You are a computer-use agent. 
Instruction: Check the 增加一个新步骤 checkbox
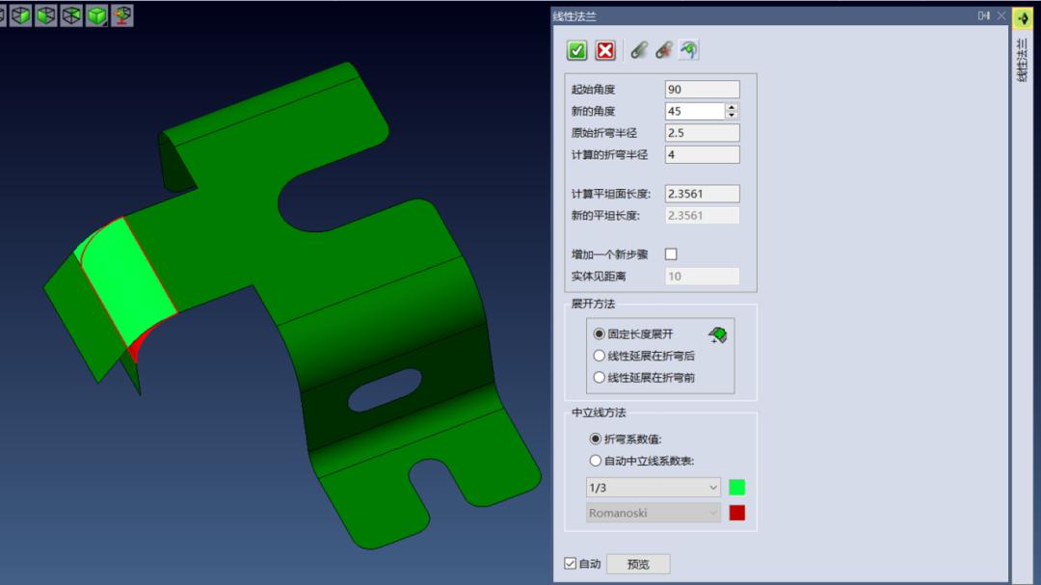coord(671,254)
